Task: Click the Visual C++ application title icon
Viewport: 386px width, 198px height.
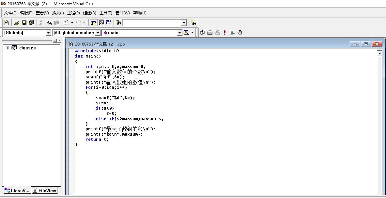Action: pos(3,4)
